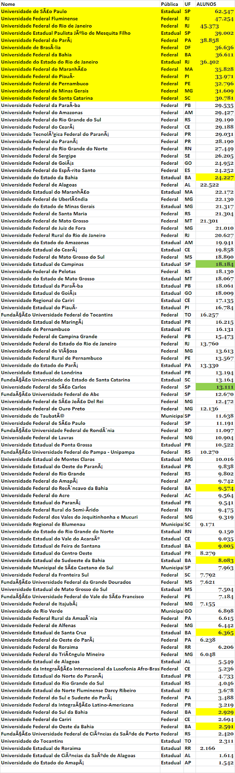Click "Universidade Estadual de Roraima"
The width and height of the screenshot is (235, 773).
coord(41,749)
